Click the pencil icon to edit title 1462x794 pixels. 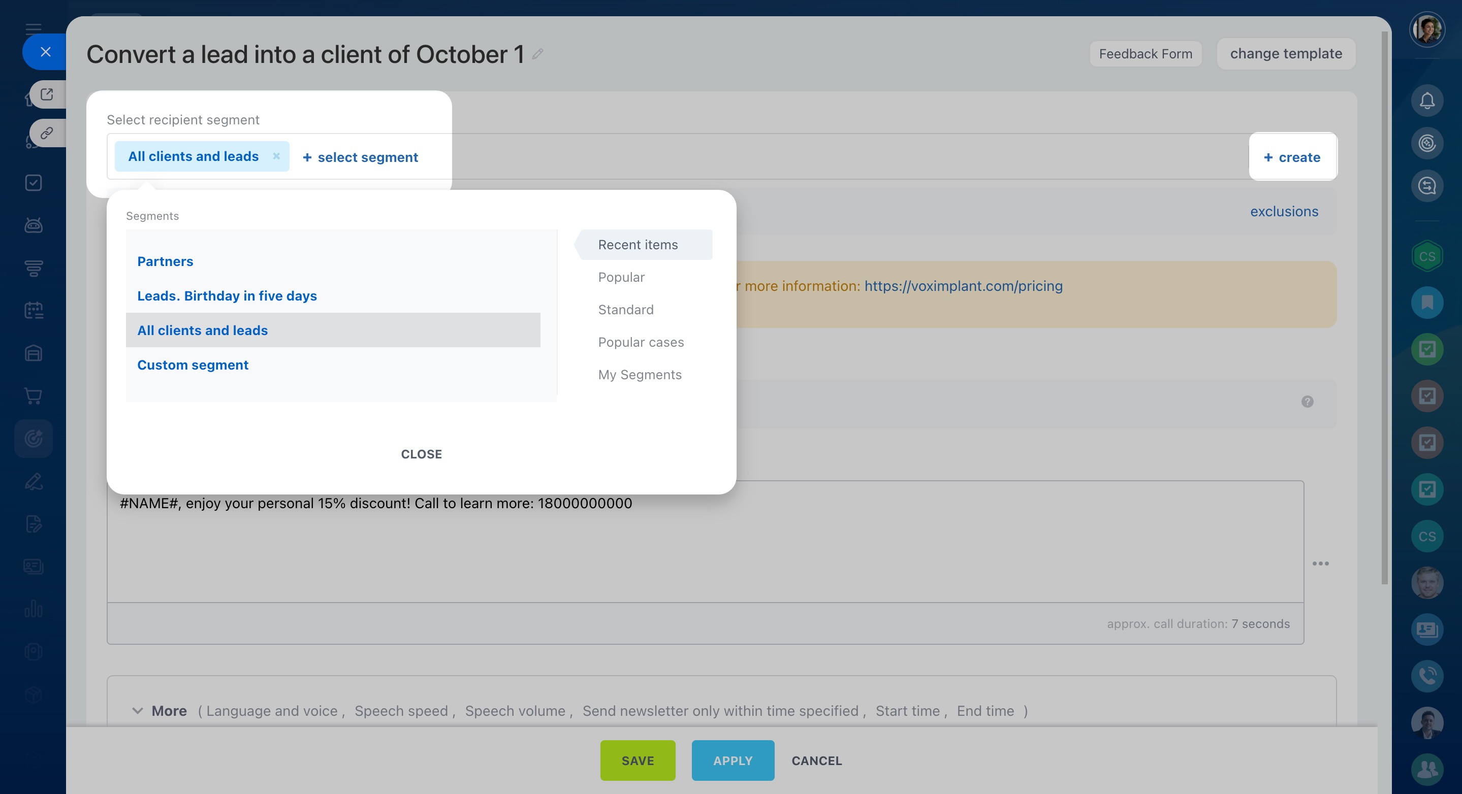[537, 54]
